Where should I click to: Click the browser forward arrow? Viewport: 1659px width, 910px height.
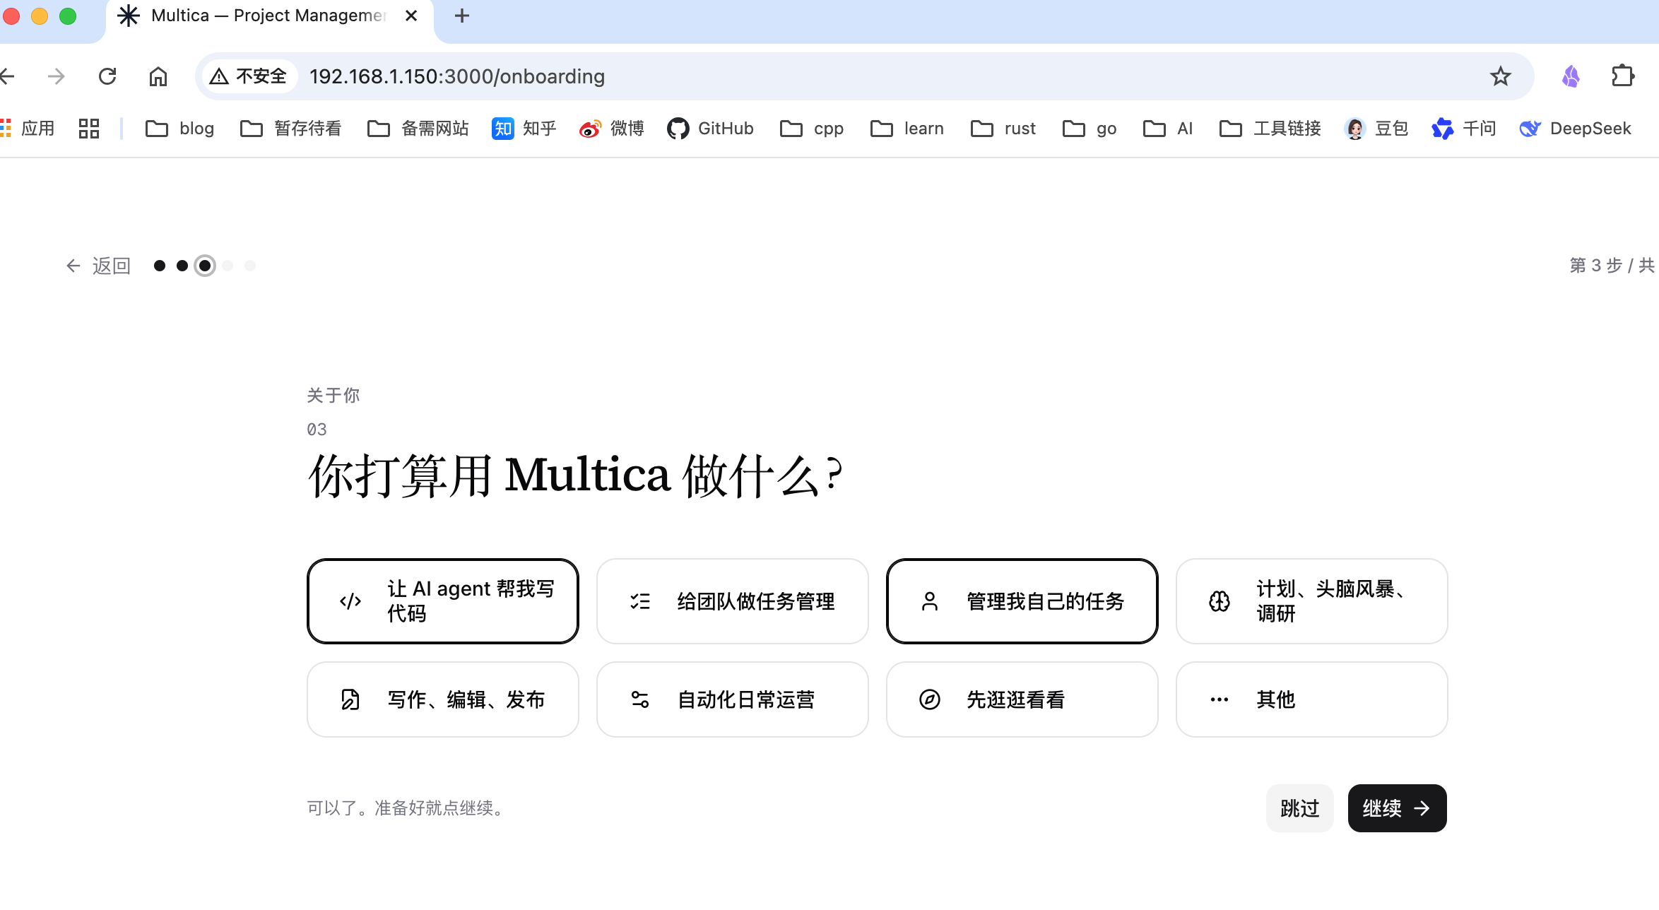pos(56,76)
